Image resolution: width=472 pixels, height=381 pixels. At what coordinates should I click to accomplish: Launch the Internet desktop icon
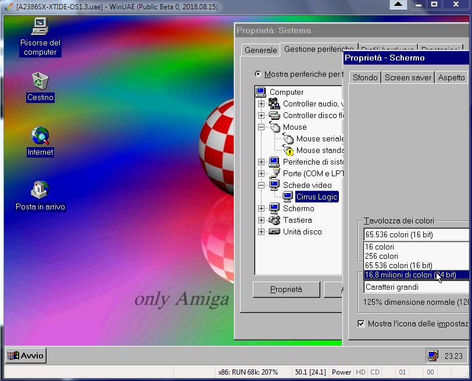click(x=40, y=136)
